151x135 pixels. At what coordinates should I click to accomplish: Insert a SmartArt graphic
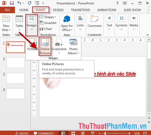(48, 23)
